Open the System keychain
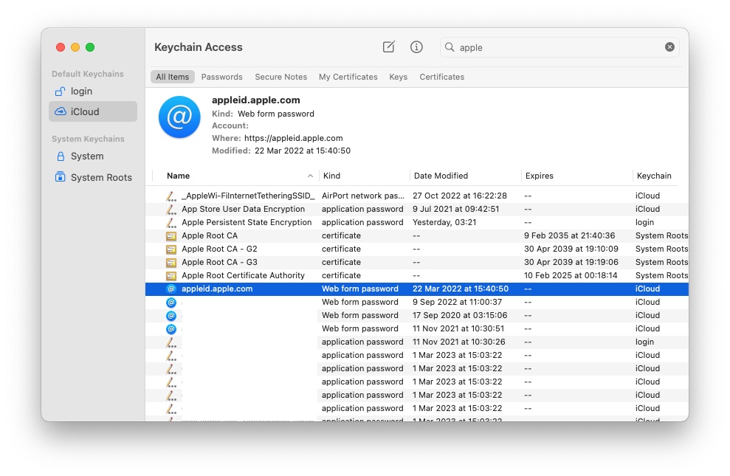 (x=86, y=156)
